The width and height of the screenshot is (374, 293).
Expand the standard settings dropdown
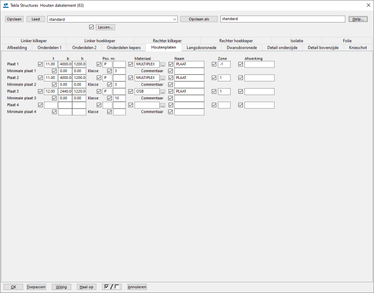(x=175, y=19)
